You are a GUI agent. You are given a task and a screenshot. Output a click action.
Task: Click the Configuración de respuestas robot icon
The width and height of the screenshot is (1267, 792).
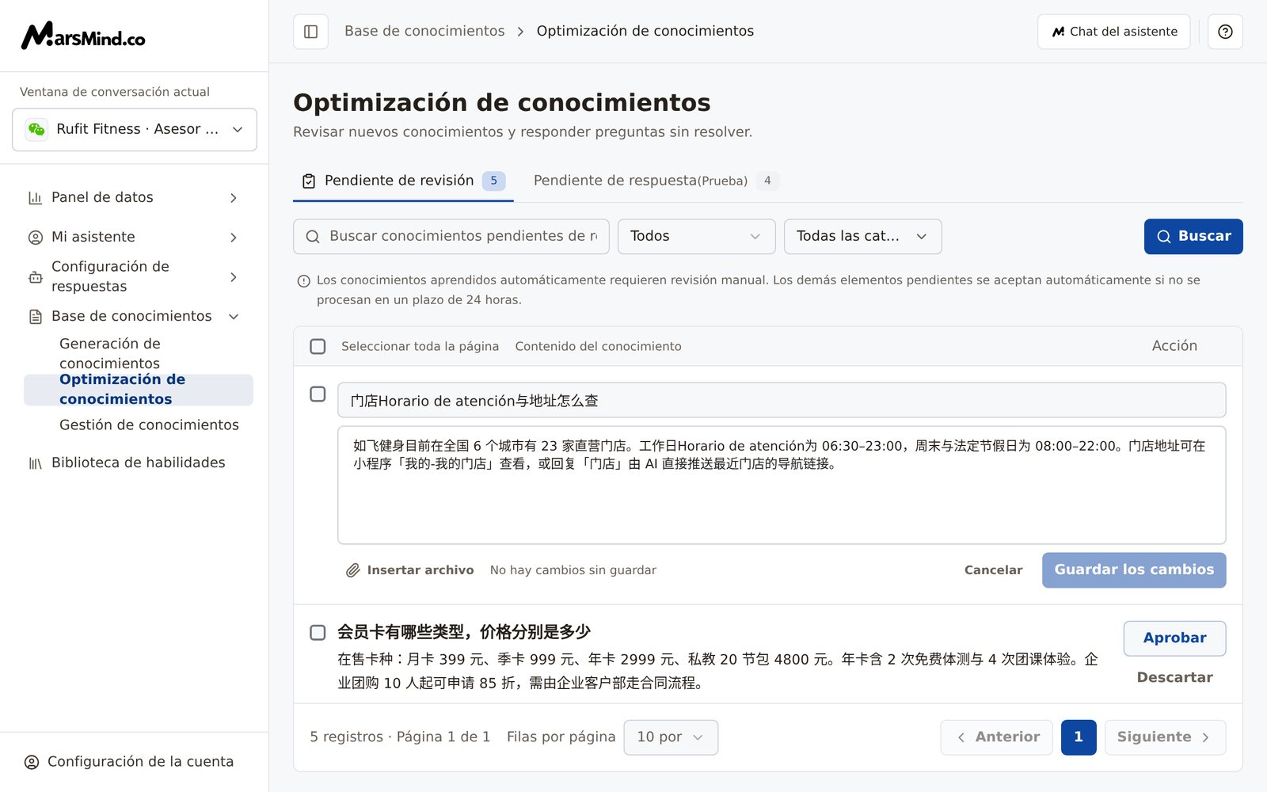[35, 277]
